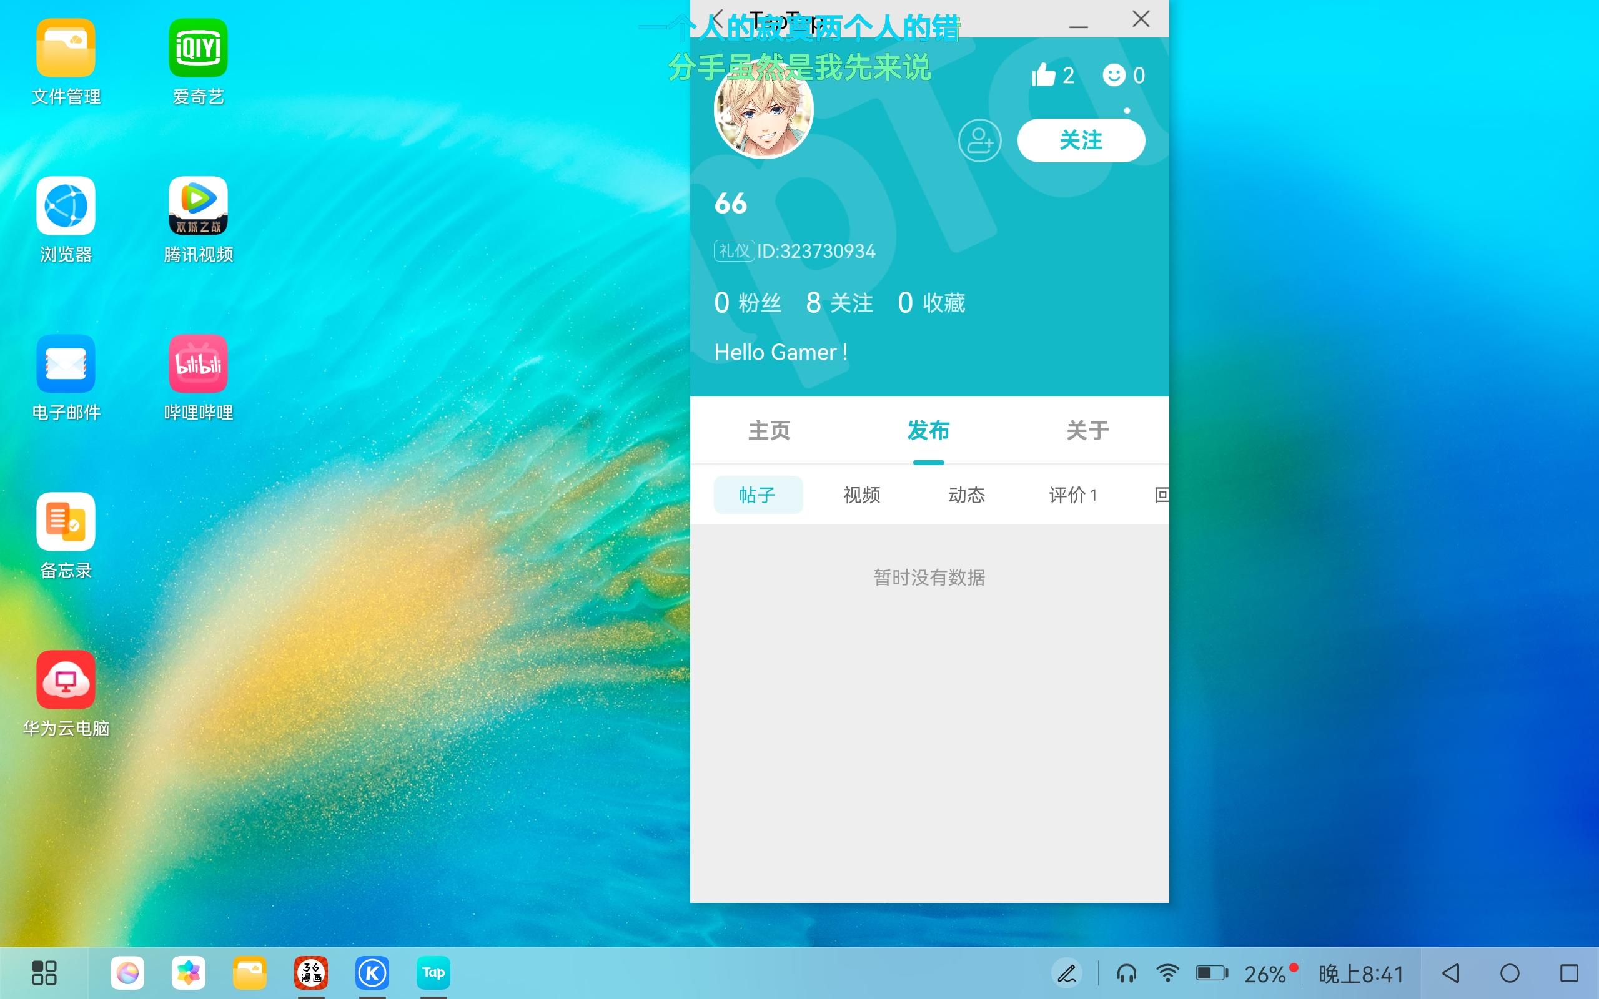1599x999 pixels.
Task: Open the 备忘录 notes app
Action: 66,522
